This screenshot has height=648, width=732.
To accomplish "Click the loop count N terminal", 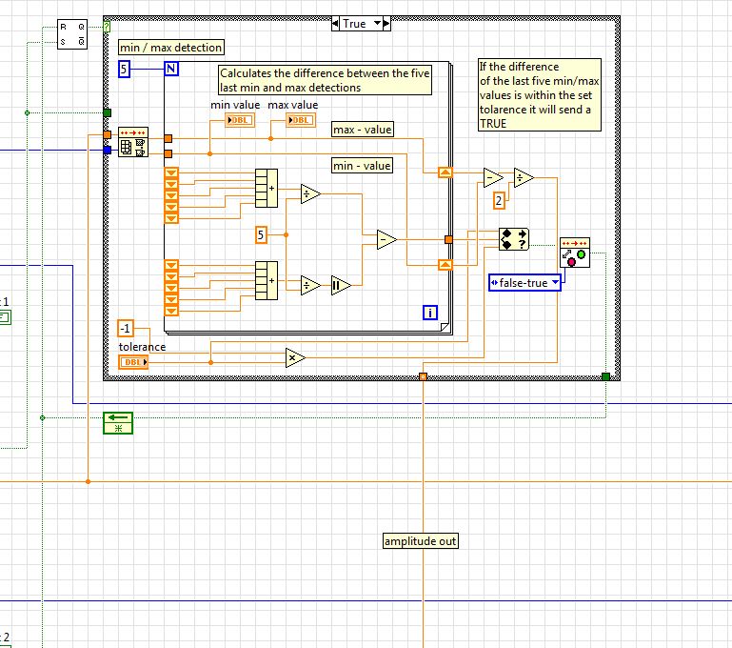I will pyautogui.click(x=171, y=69).
